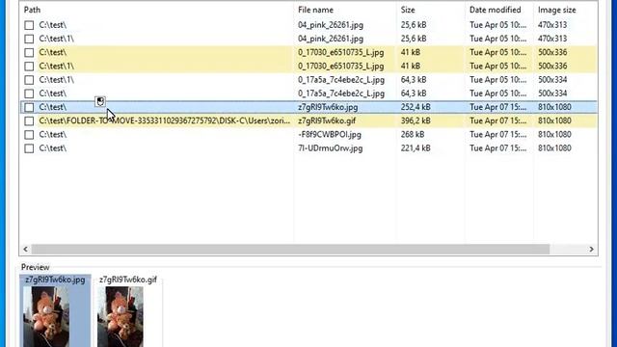
Task: Open the z7gRI9Tw6ko.jpg preview thumbnail image
Action: click(46, 317)
